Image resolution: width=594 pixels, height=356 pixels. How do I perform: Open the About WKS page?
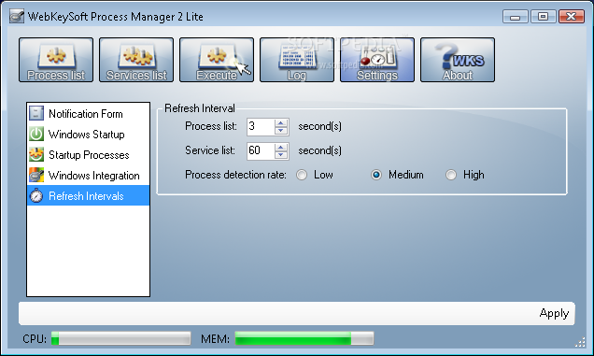pos(458,60)
